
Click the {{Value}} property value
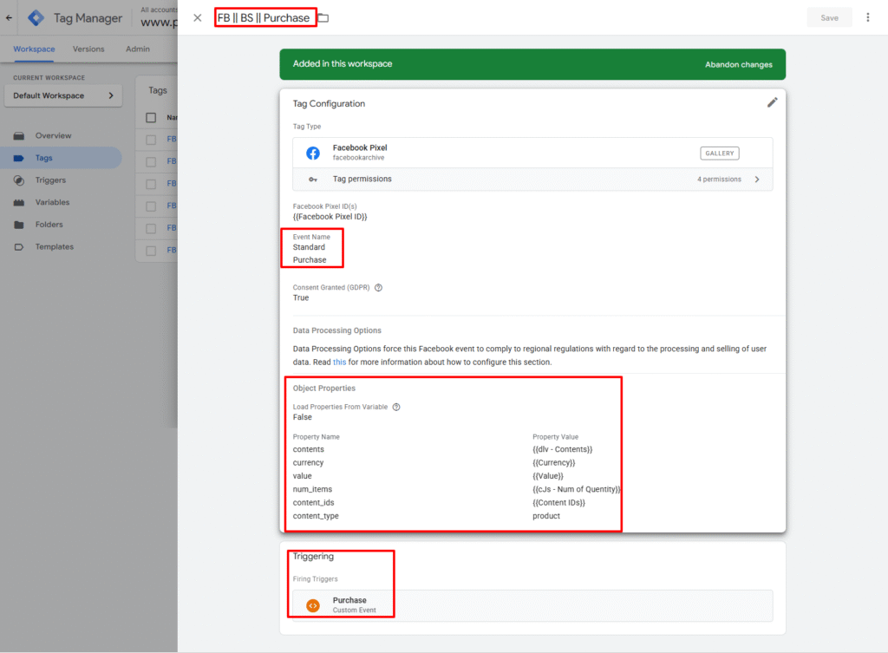(x=548, y=476)
